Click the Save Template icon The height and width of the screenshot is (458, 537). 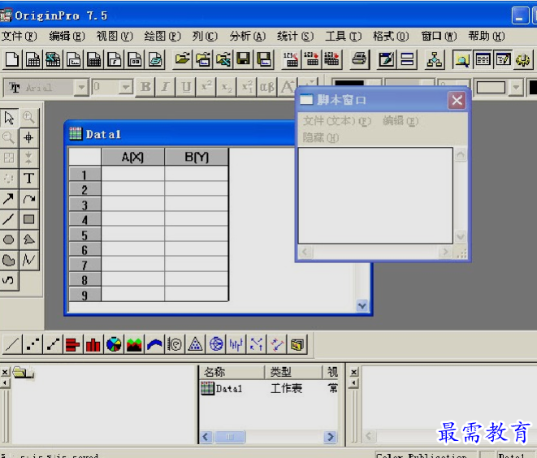point(264,59)
